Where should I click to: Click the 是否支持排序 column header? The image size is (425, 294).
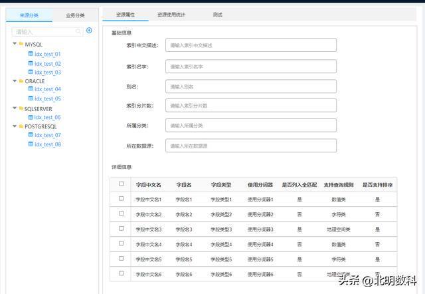pos(378,185)
